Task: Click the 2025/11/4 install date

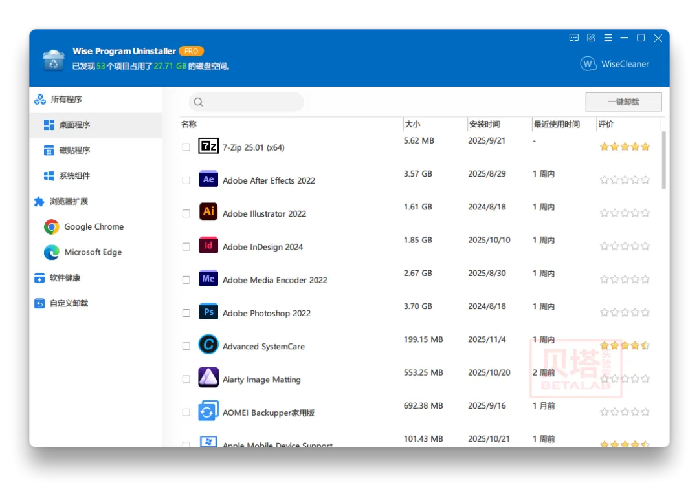Action: click(487, 339)
